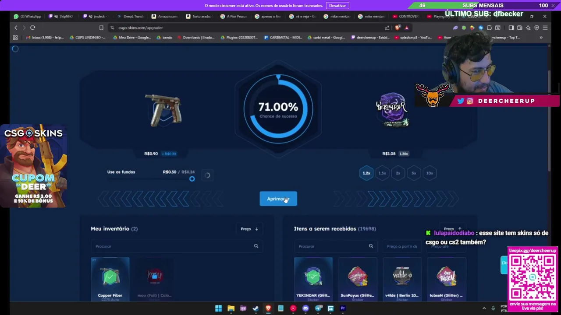561x315 pixels.
Task: Switch to the CONTROVER YouTube tab
Action: pos(406,16)
